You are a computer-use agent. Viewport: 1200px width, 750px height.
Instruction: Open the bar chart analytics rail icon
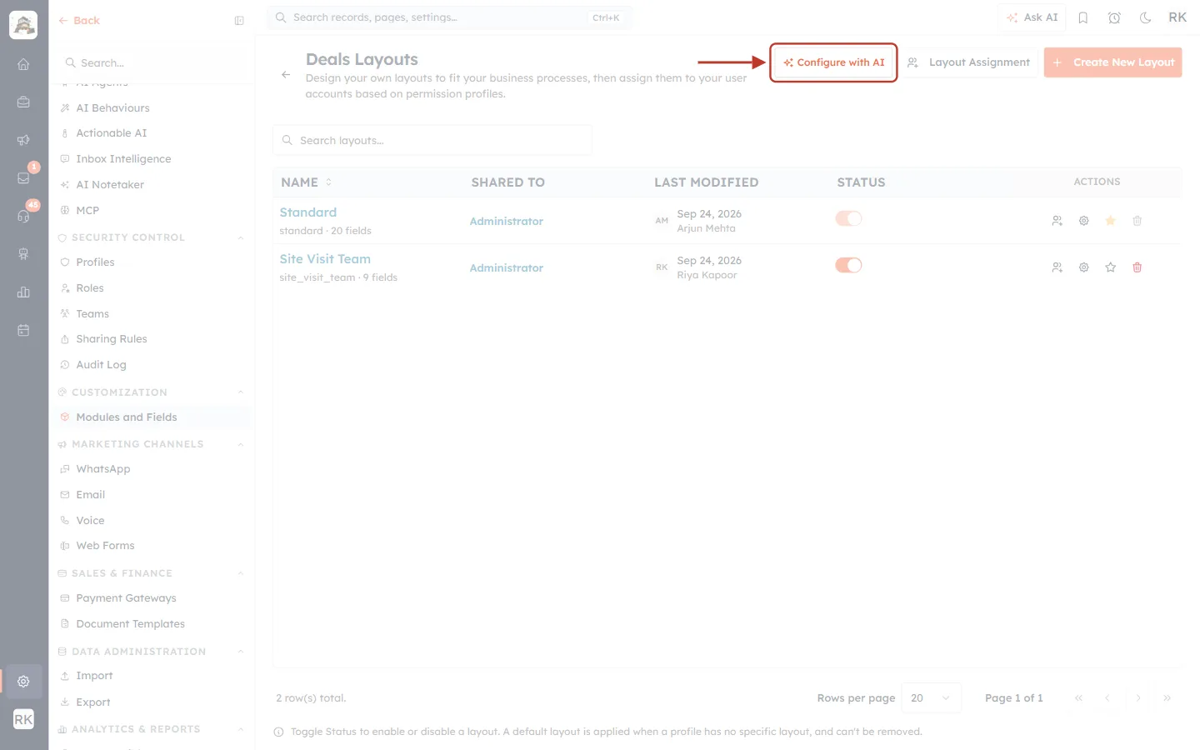23,292
